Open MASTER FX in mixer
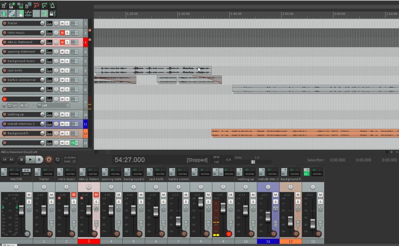 click(4, 172)
